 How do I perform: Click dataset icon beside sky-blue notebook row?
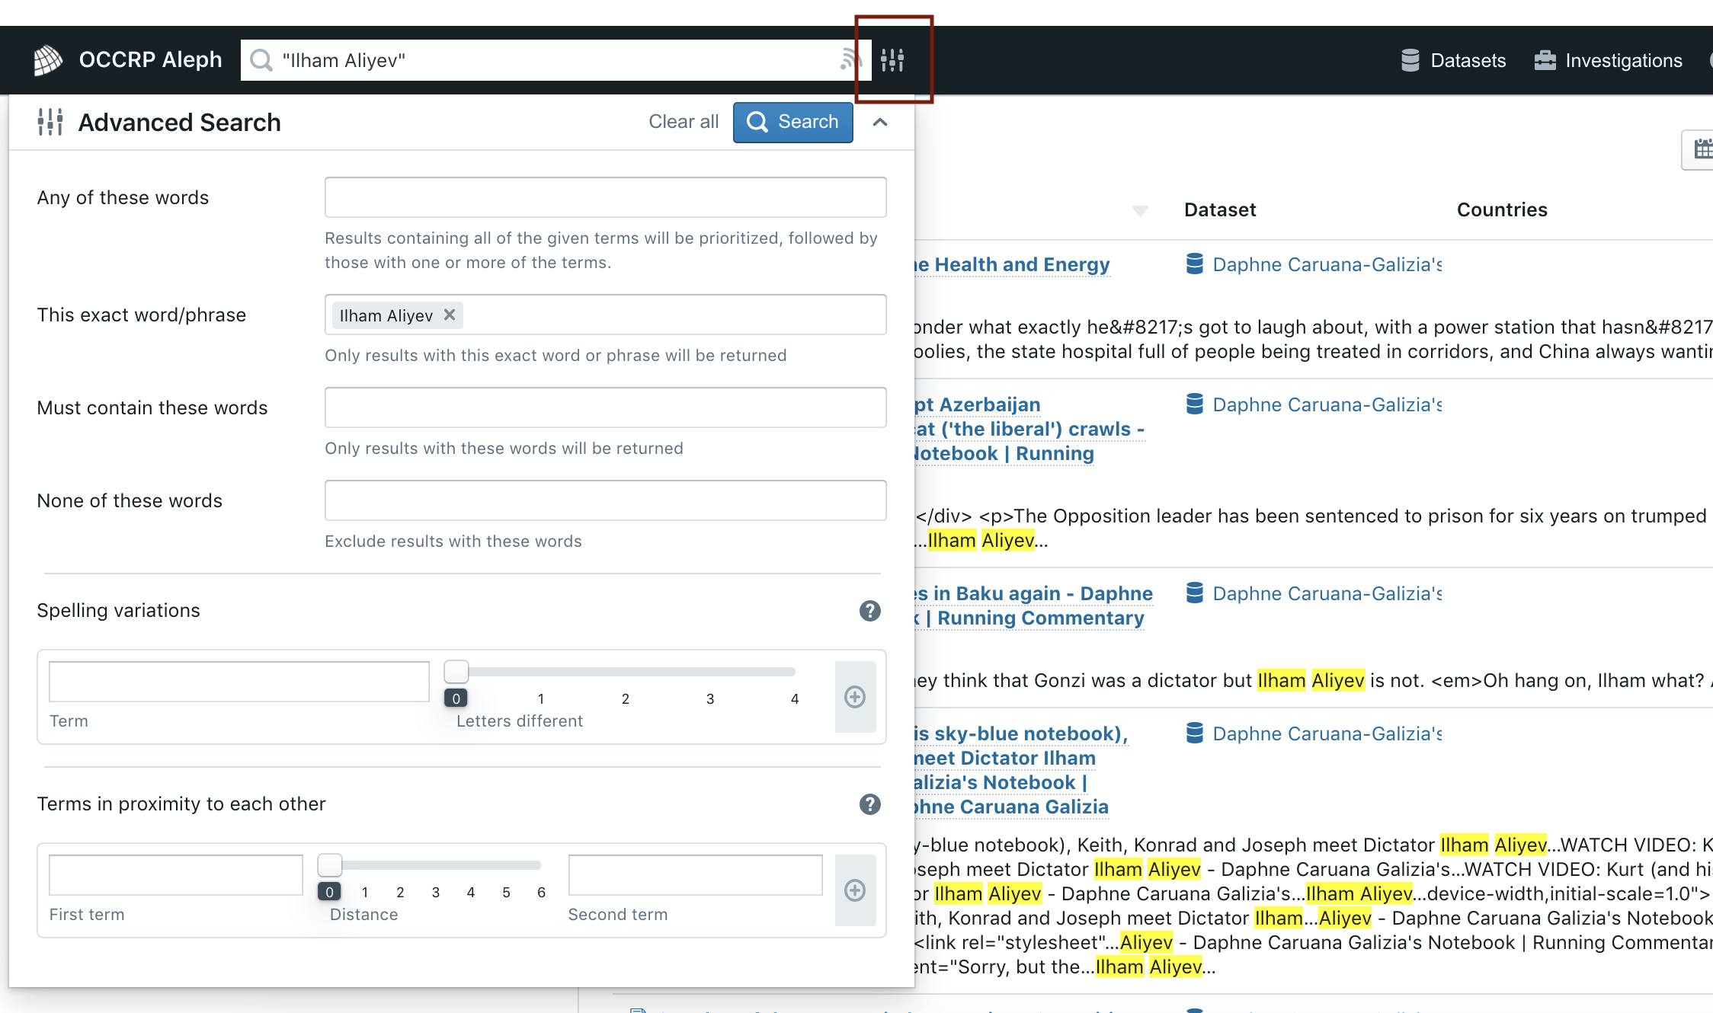[x=1194, y=733]
